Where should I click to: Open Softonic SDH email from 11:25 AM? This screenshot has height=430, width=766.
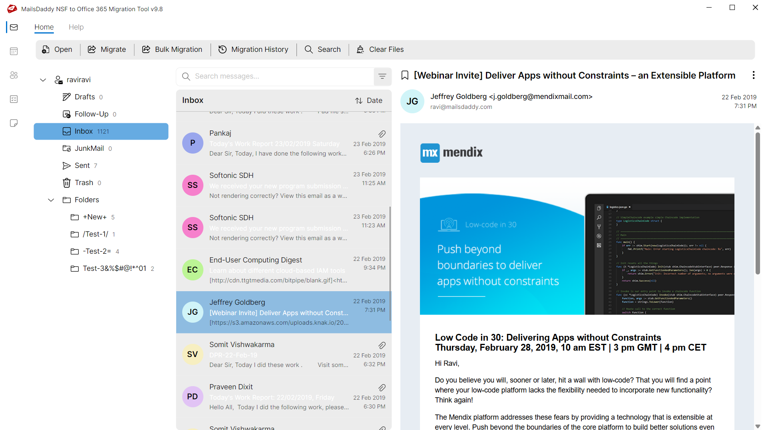tap(284, 185)
